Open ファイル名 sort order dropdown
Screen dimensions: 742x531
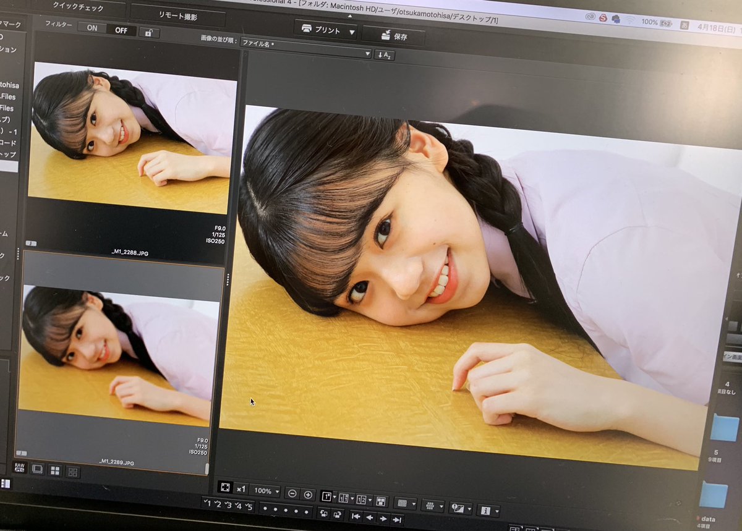click(x=306, y=48)
